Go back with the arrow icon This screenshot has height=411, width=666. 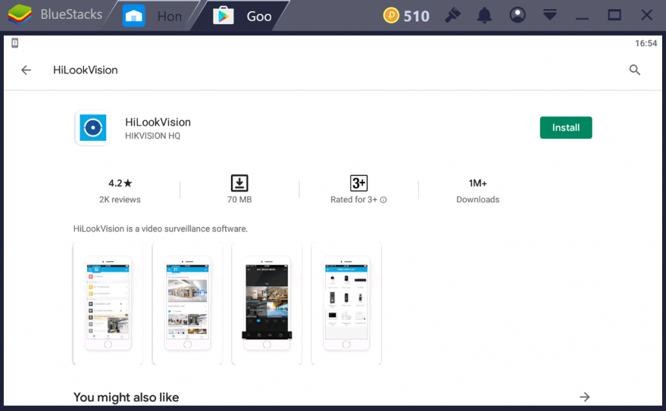pos(26,70)
